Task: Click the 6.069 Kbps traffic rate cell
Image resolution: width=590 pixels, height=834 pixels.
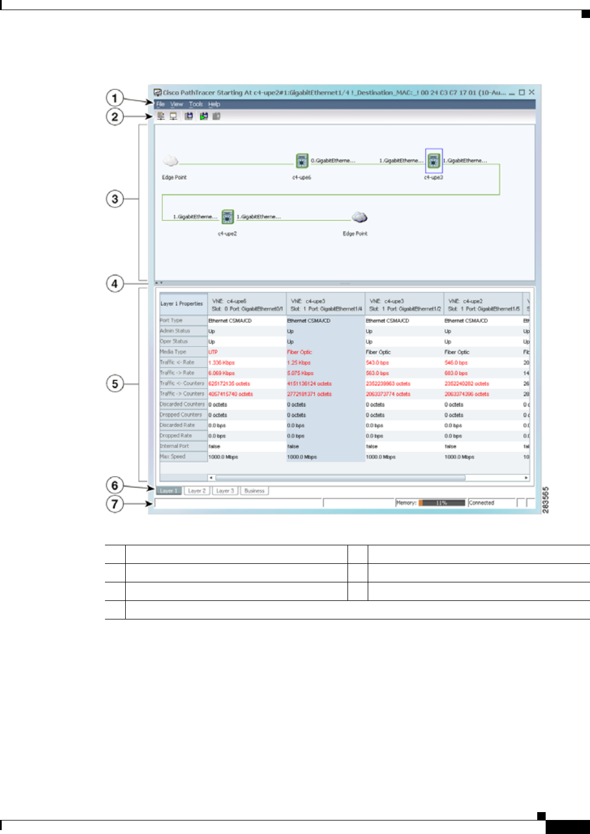Action: 247,373
